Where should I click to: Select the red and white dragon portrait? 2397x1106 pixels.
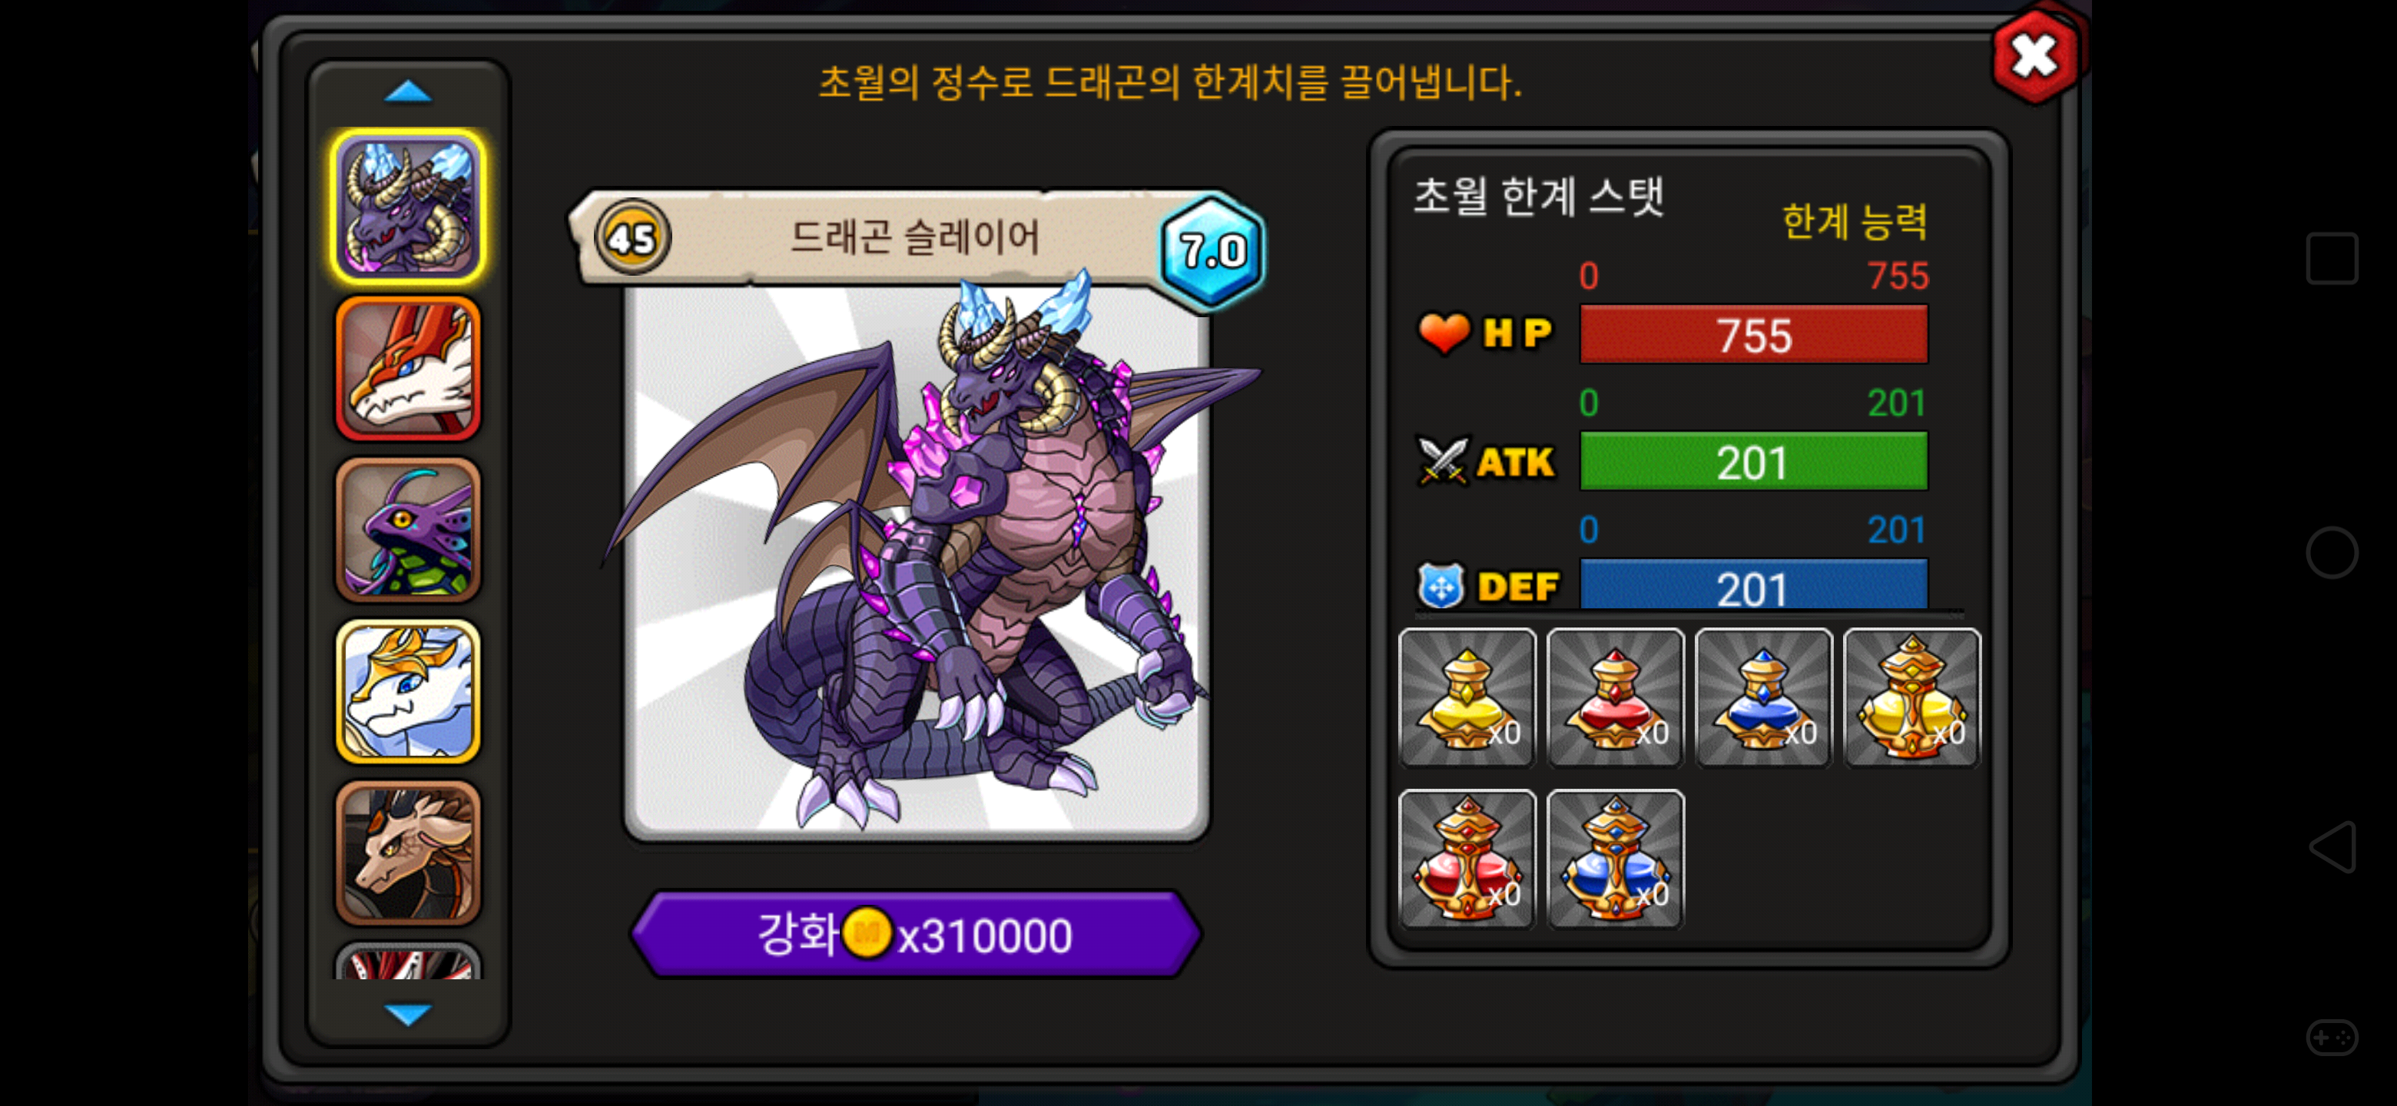click(x=407, y=369)
